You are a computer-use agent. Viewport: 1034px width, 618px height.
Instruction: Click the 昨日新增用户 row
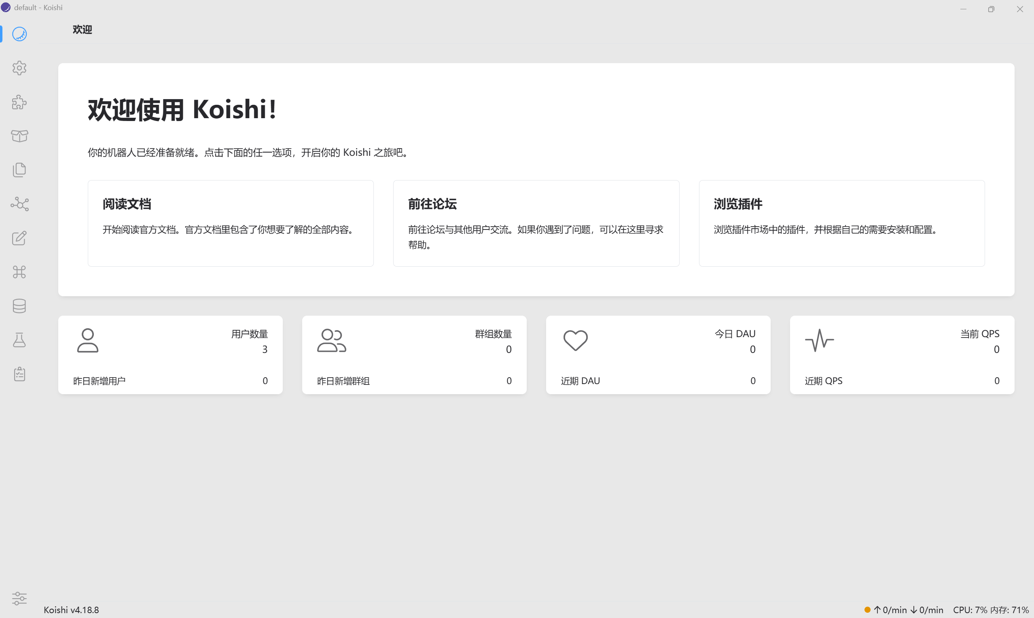tap(170, 380)
